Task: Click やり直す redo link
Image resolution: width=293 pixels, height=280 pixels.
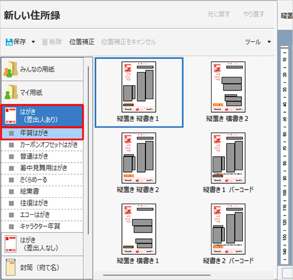Action: [x=254, y=14]
